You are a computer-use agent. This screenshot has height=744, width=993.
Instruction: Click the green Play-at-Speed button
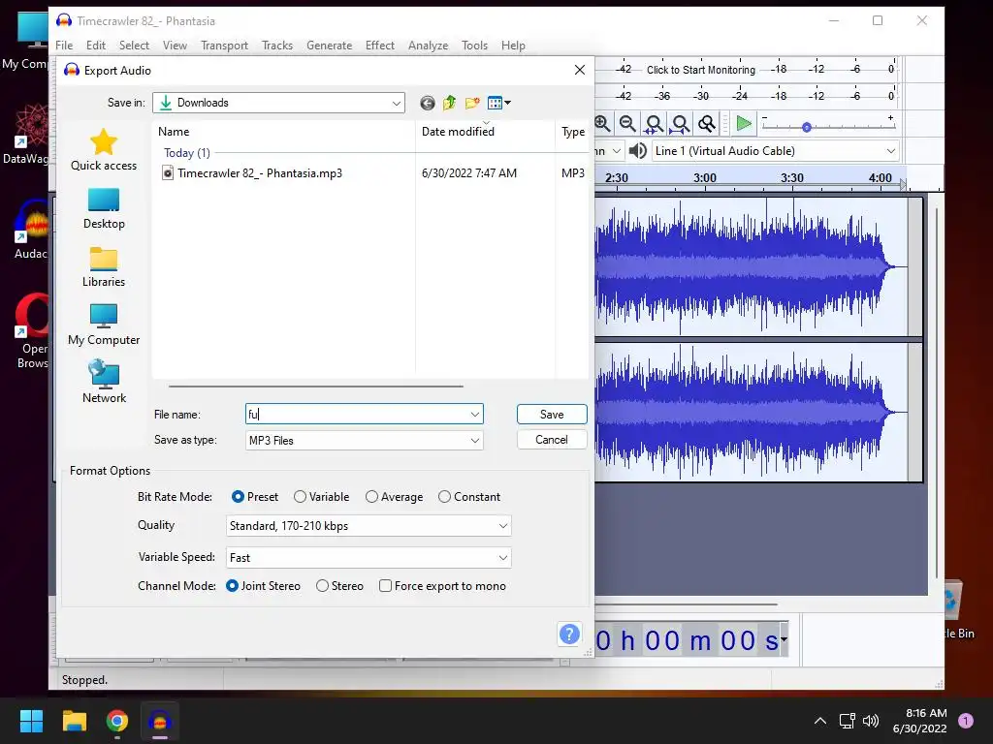744,123
